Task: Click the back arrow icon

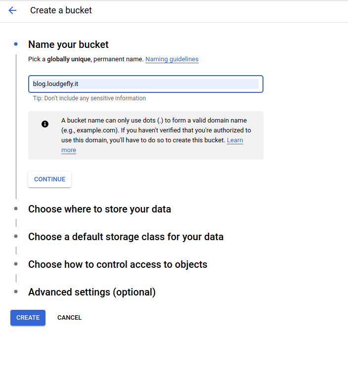Action: pyautogui.click(x=12, y=10)
